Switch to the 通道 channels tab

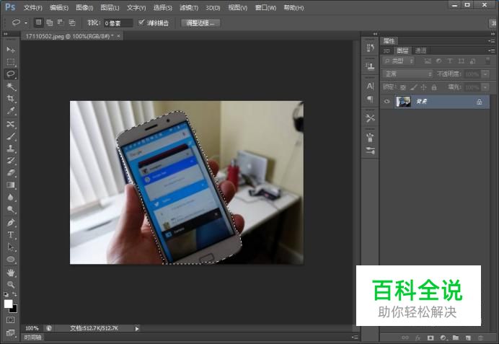tap(420, 50)
